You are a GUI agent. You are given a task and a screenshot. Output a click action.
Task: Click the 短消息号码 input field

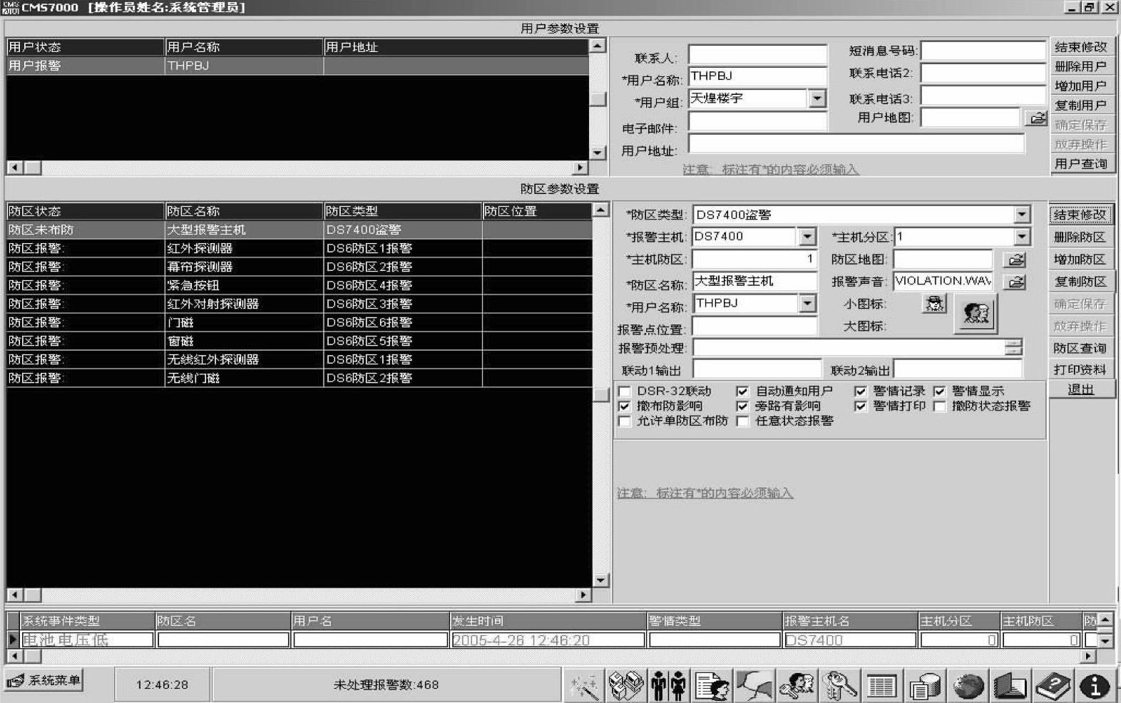pos(983,51)
